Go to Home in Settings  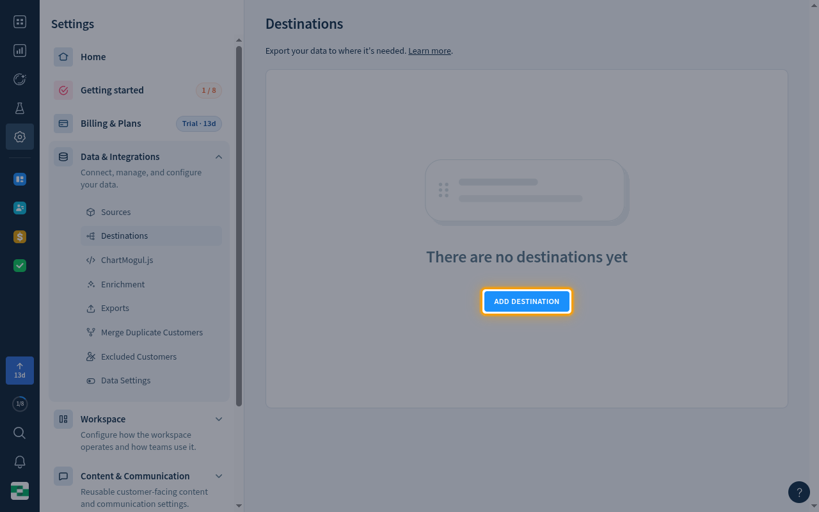point(139,57)
